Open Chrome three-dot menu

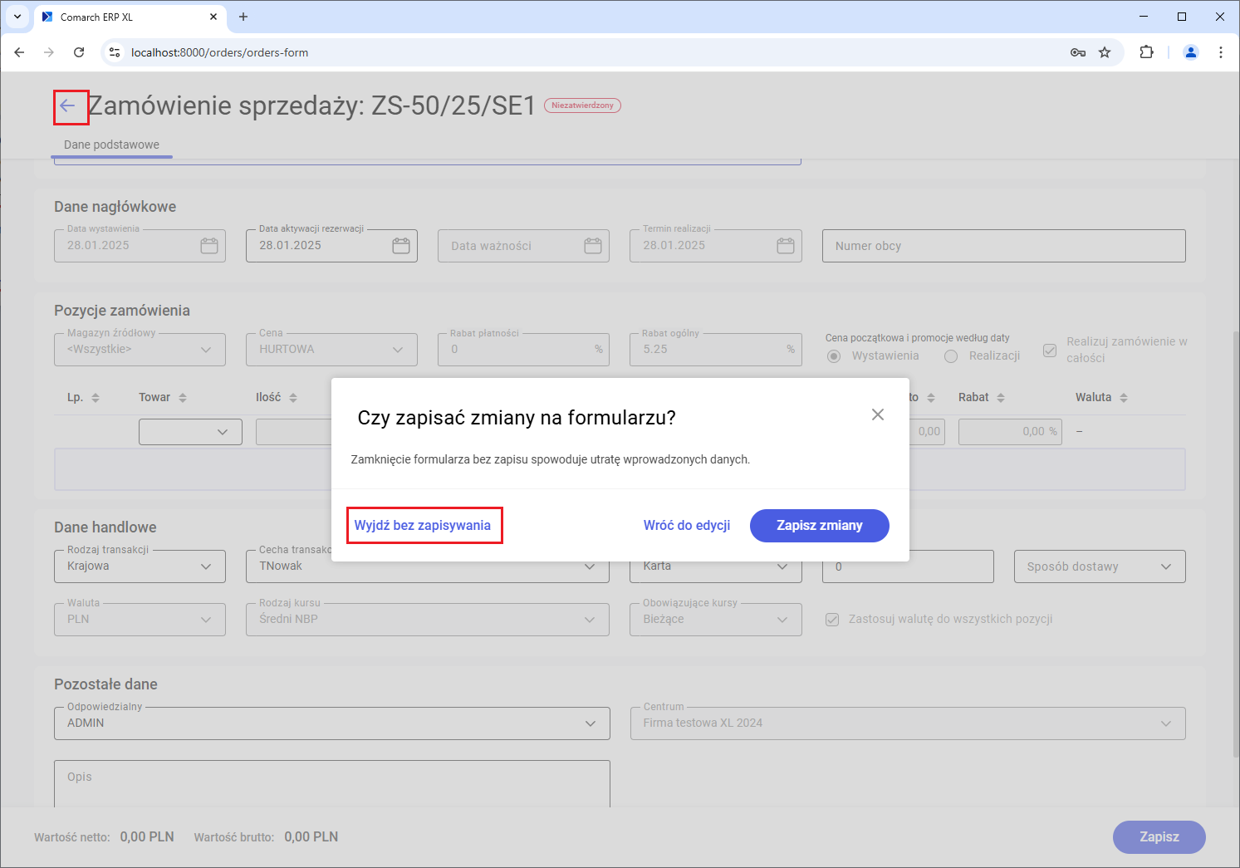coord(1221,52)
